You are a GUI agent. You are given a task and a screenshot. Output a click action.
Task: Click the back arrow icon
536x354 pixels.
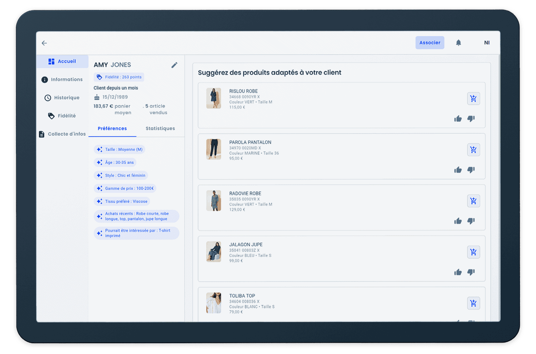(44, 43)
